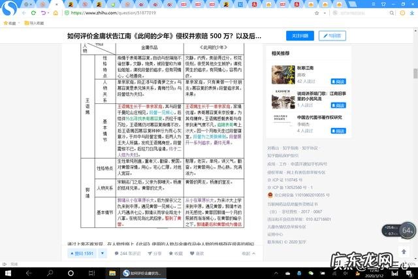This screenshot has height=279, width=418.
Task: Click the status bar icon at bottom left
Action: (5, 264)
